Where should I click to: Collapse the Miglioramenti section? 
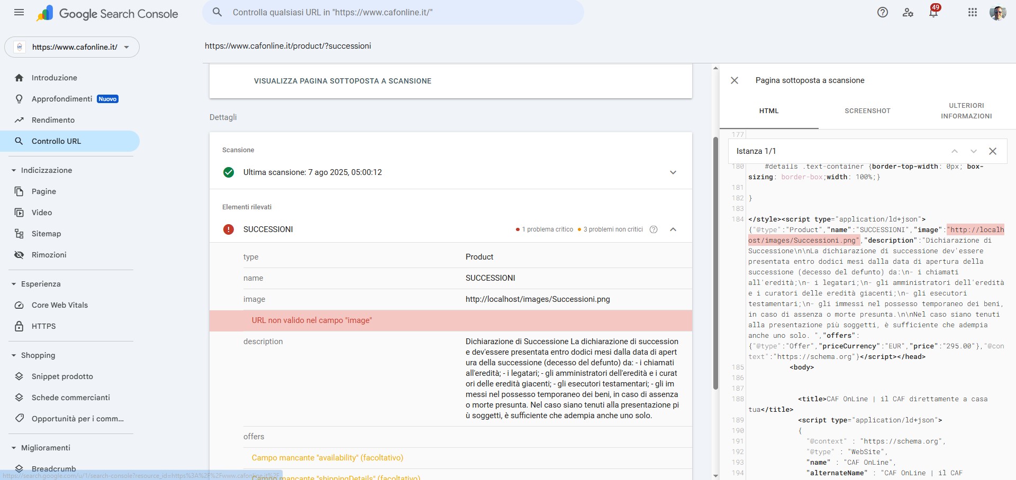pyautogui.click(x=14, y=448)
